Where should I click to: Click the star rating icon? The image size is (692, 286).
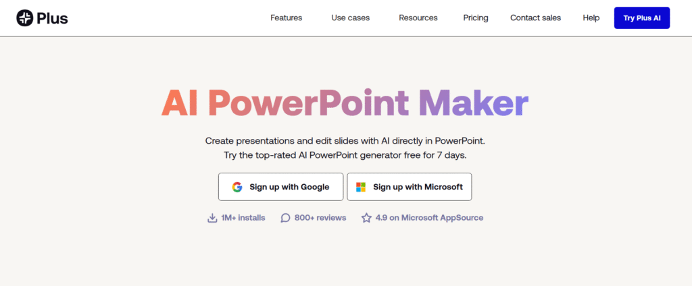click(x=366, y=218)
